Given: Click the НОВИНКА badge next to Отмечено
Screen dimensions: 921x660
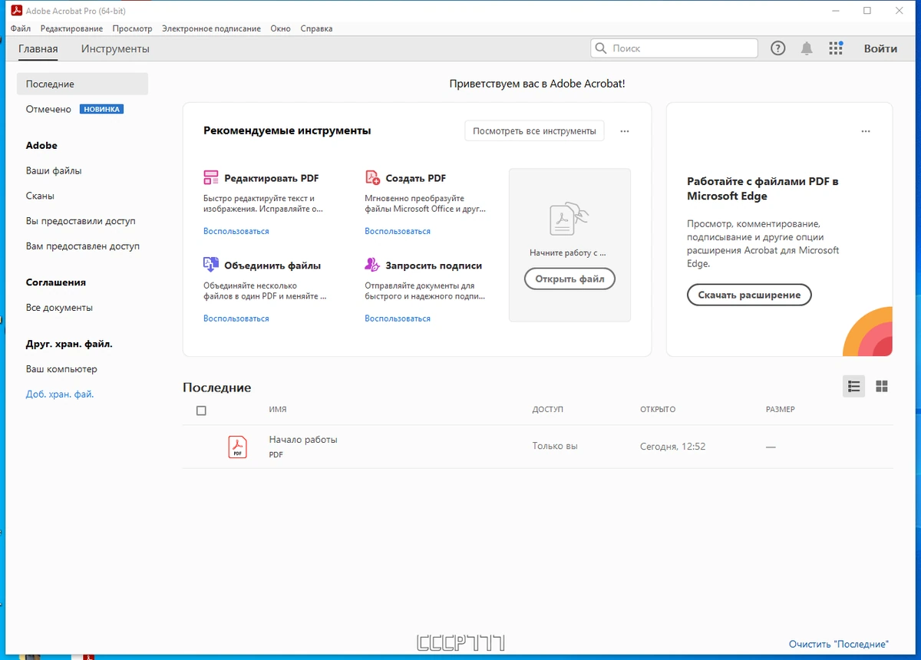Looking at the screenshot, I should (x=101, y=109).
